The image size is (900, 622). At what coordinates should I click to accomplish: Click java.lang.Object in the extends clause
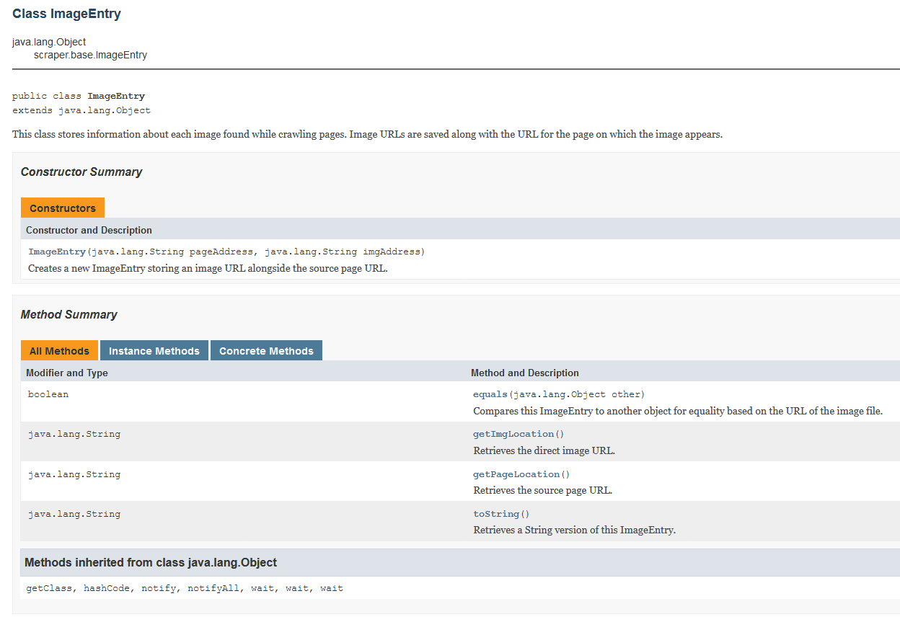pos(104,110)
